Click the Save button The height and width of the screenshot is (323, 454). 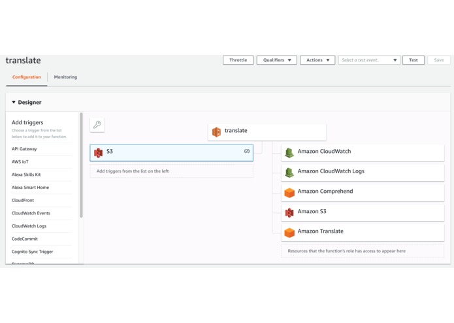click(439, 60)
